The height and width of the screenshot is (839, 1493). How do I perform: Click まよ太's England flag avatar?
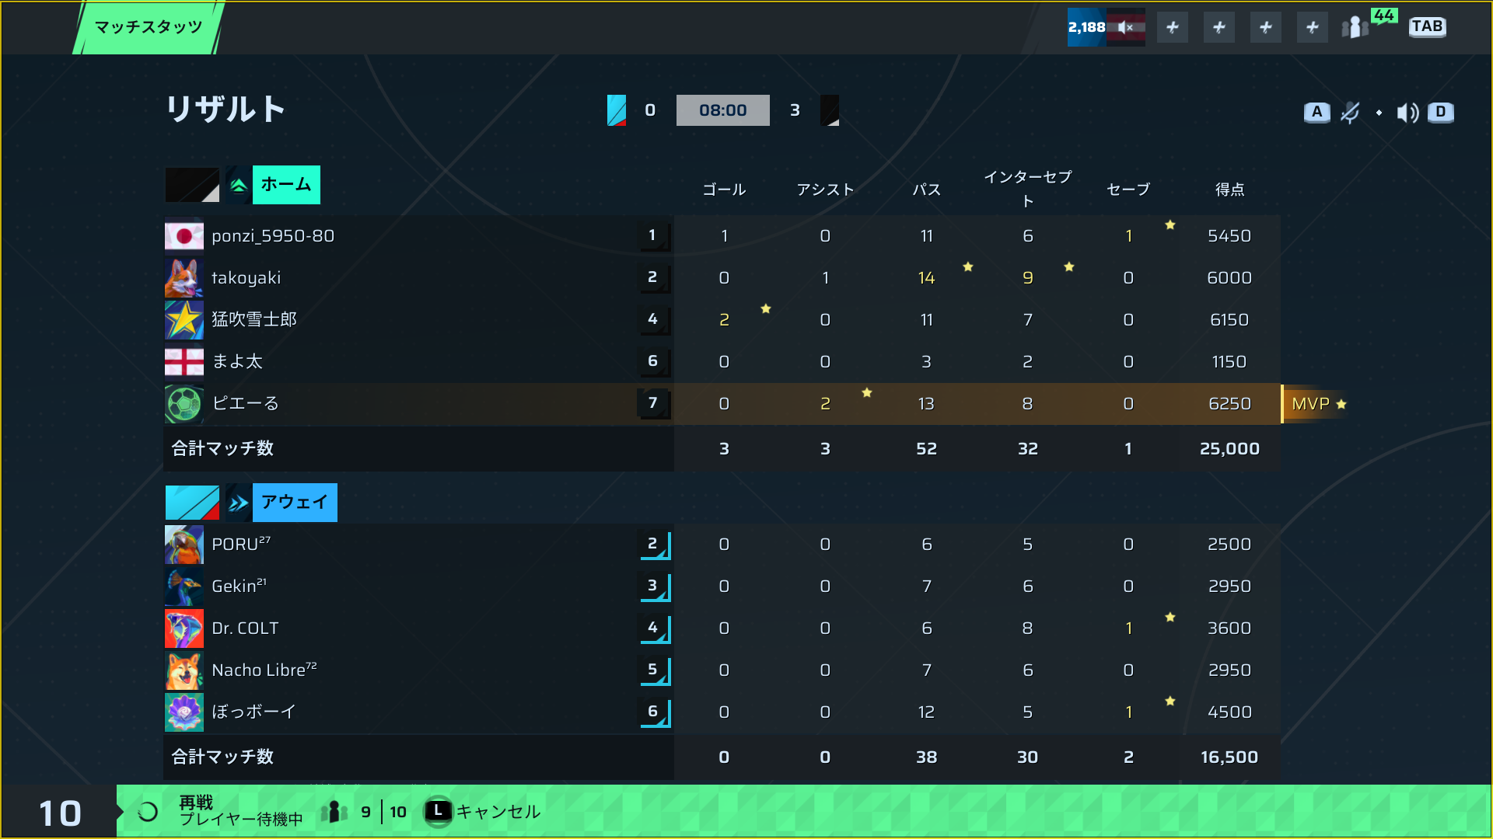[x=184, y=362]
